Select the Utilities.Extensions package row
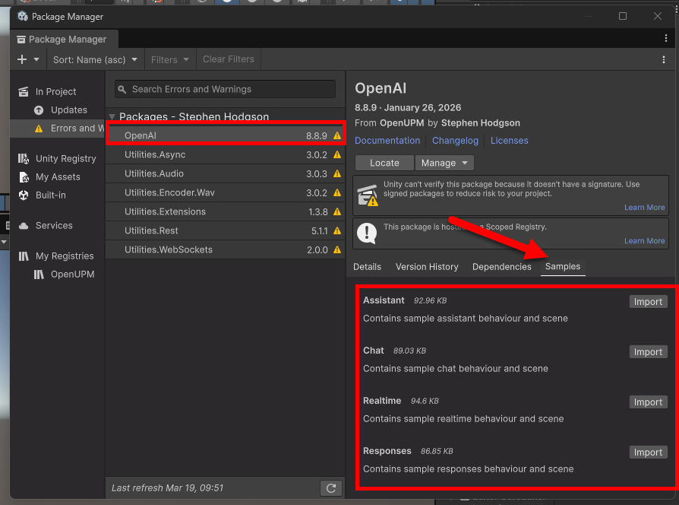The height and width of the screenshot is (505, 679). coord(225,212)
